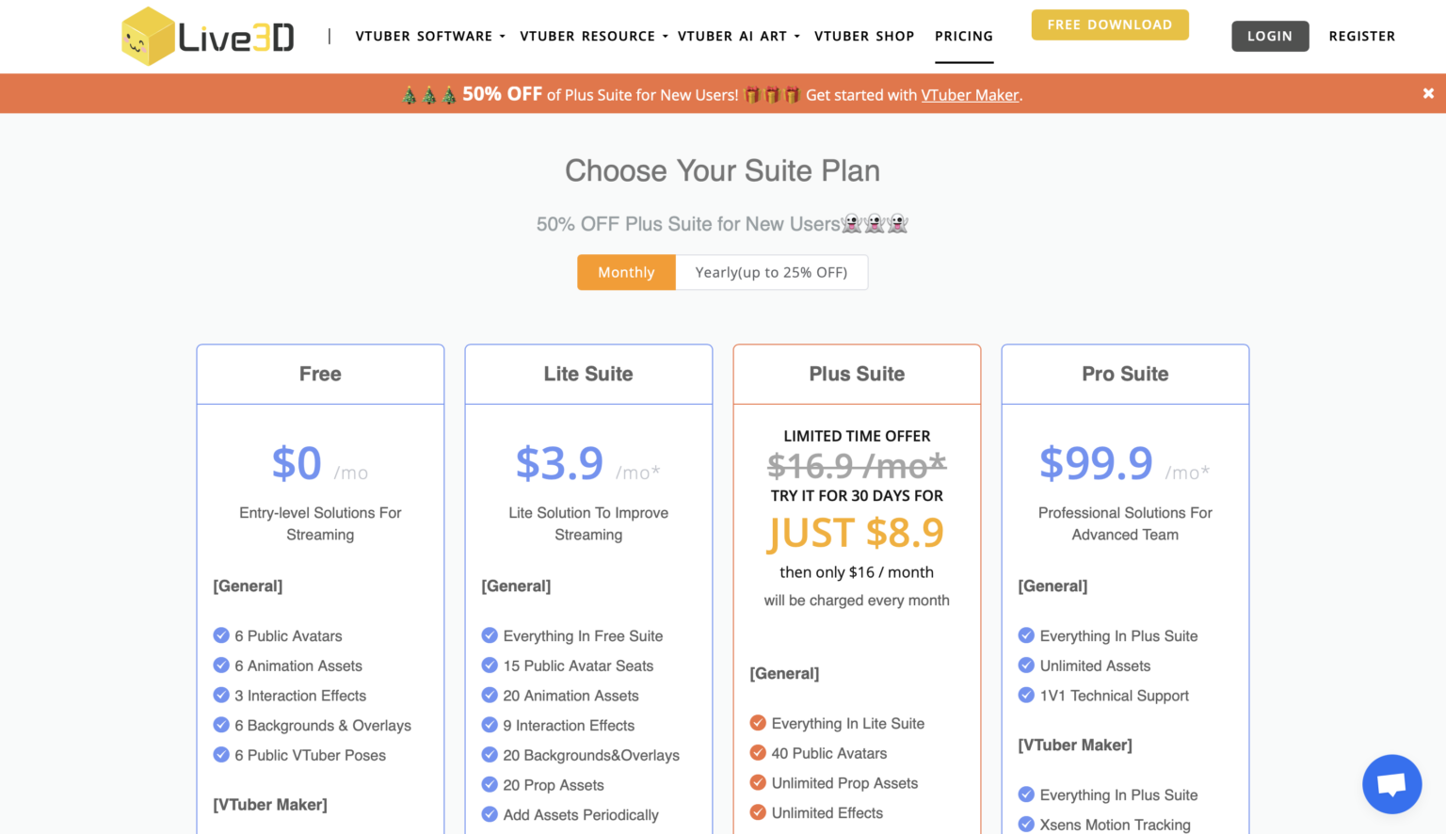The width and height of the screenshot is (1446, 834).
Task: Go to VTuber Shop page
Action: click(x=864, y=37)
